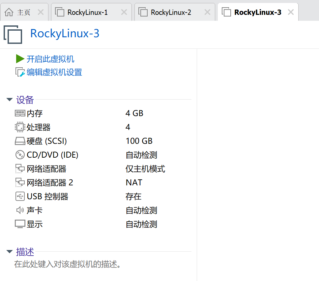The height and width of the screenshot is (281, 319).
Task: Click 自动检测 value for 声卡
Action: click(141, 210)
